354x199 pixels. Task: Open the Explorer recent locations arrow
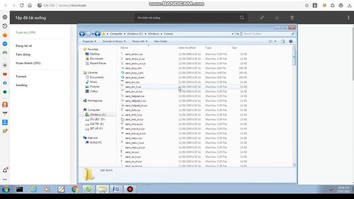tap(93, 34)
